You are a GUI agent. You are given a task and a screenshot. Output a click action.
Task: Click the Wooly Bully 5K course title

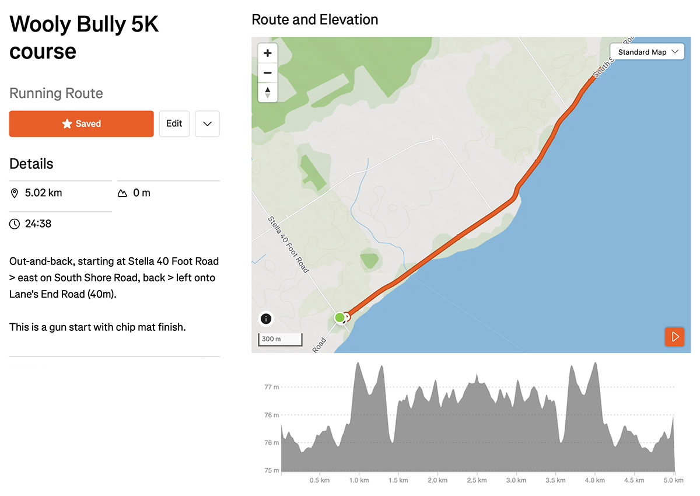[85, 38]
